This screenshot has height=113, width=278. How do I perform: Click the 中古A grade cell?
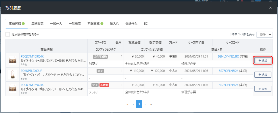[x=173, y=71]
